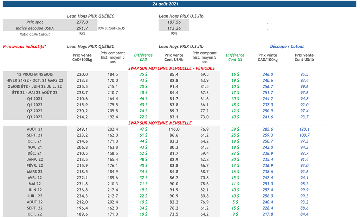Select the AOÛT 21 row label

(x=35, y=129)
